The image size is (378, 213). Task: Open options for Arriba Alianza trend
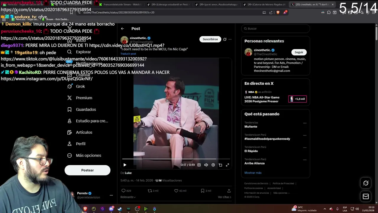point(305,160)
